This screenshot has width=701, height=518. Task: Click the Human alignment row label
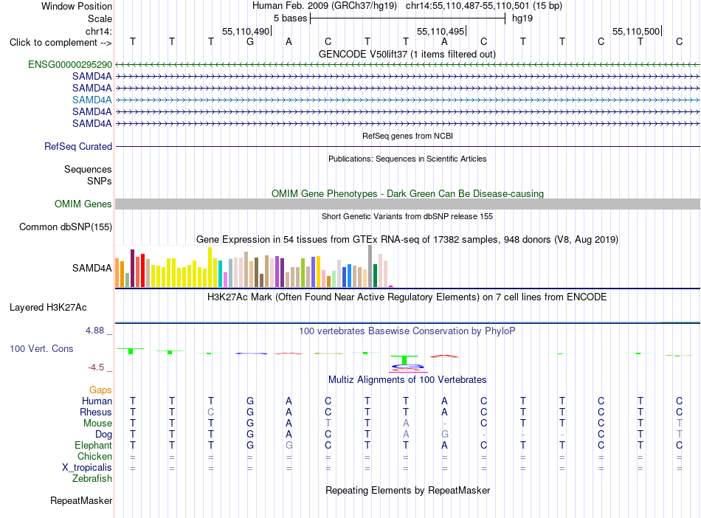pos(97,401)
